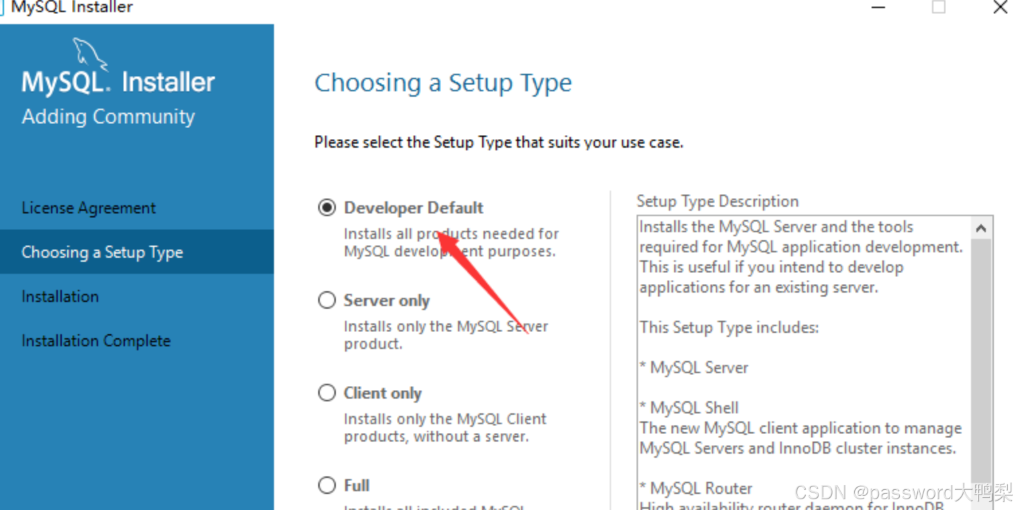The image size is (1016, 510).
Task: Pick the Full setup type radio button
Action: [327, 485]
